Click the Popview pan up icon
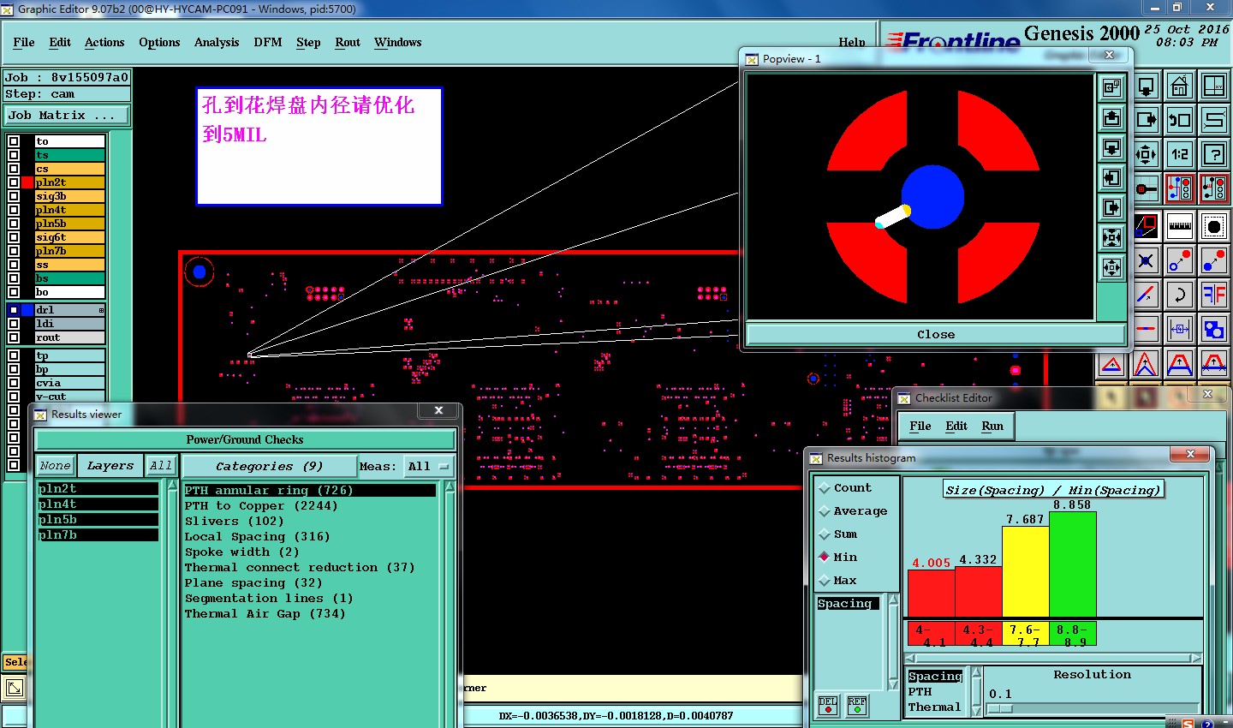 (x=1111, y=117)
